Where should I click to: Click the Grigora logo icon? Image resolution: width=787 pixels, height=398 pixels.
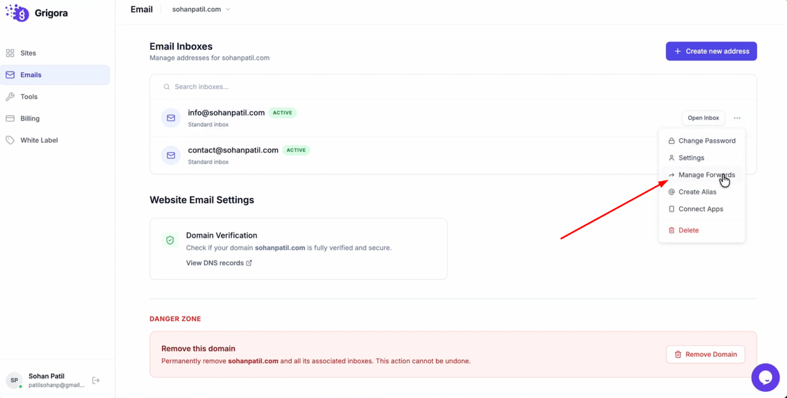coord(17,12)
